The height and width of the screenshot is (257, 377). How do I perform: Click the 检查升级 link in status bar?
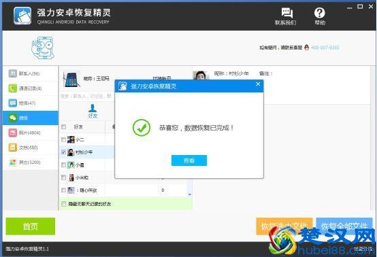[363, 249]
